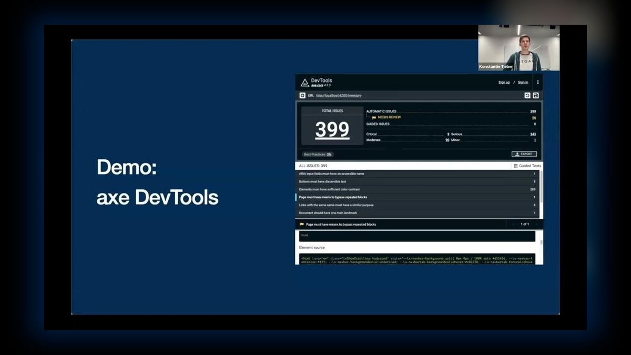Select the ARIA input fields accessible name issue
631x355 pixels.
[418, 174]
